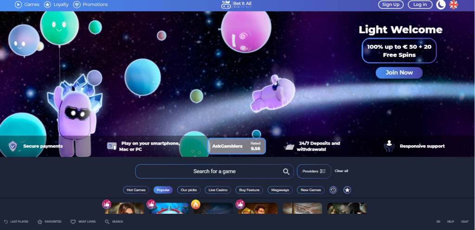
Task: Click the star favourites icon filter
Action: 347,190
